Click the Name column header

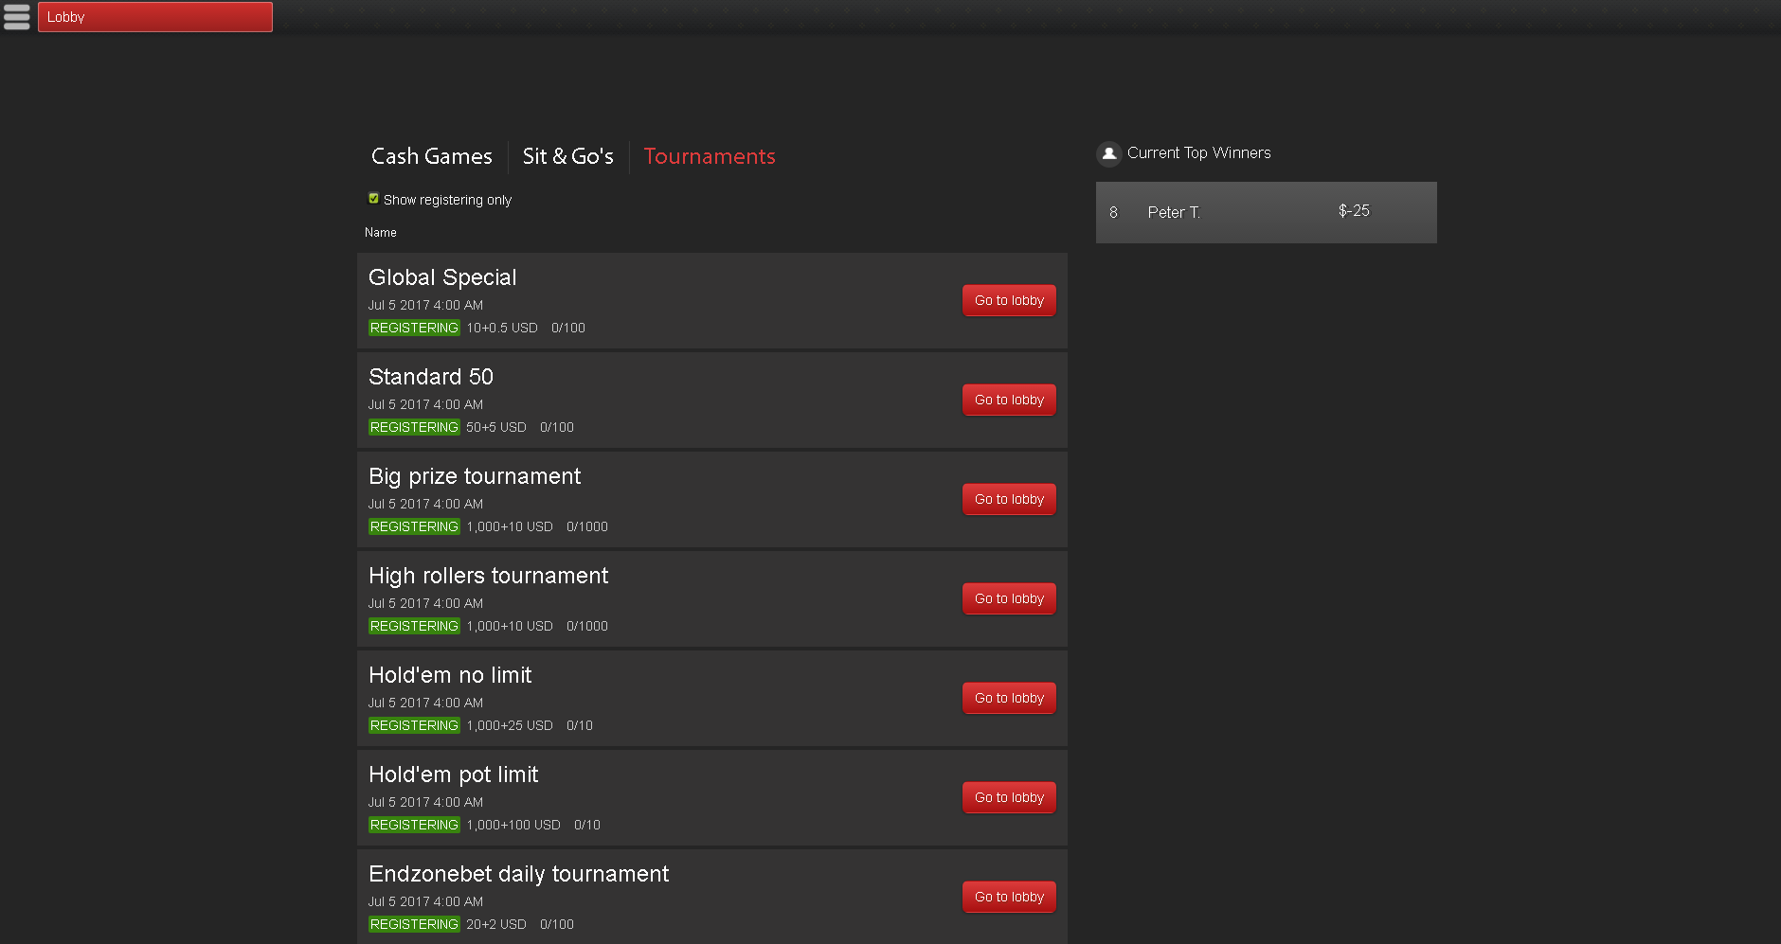tap(381, 232)
